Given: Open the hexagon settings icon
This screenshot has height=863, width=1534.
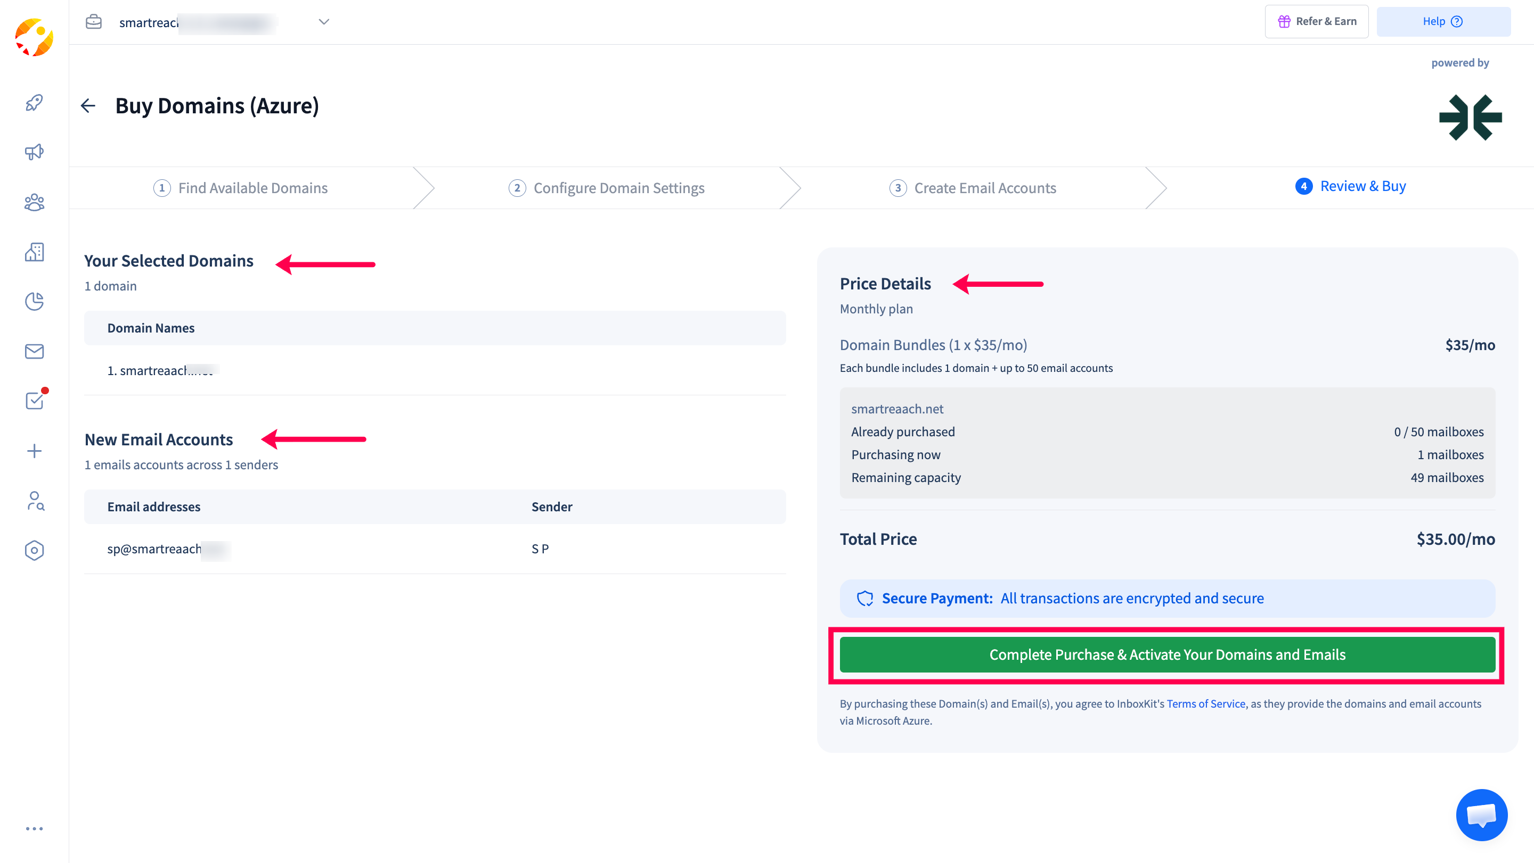Looking at the screenshot, I should tap(34, 550).
